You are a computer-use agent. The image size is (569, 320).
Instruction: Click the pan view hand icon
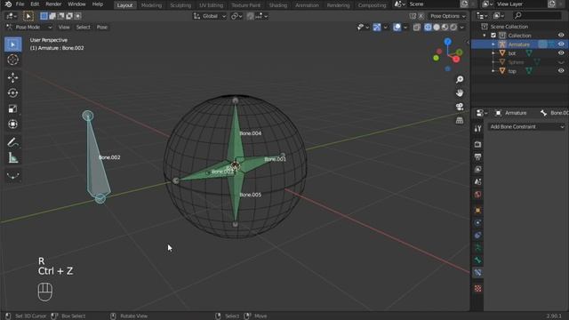pyautogui.click(x=460, y=92)
